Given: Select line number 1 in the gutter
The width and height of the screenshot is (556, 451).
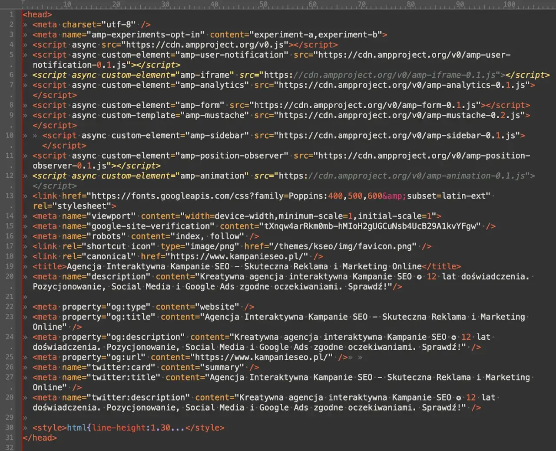Looking at the screenshot, I should [11, 14].
